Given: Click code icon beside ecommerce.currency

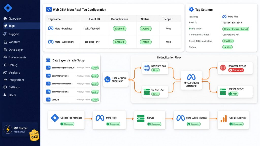Looking at the screenshot, I should click(x=48, y=84).
